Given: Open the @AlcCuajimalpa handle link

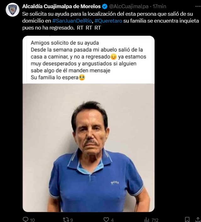Looking at the screenshot, I should (129, 7).
